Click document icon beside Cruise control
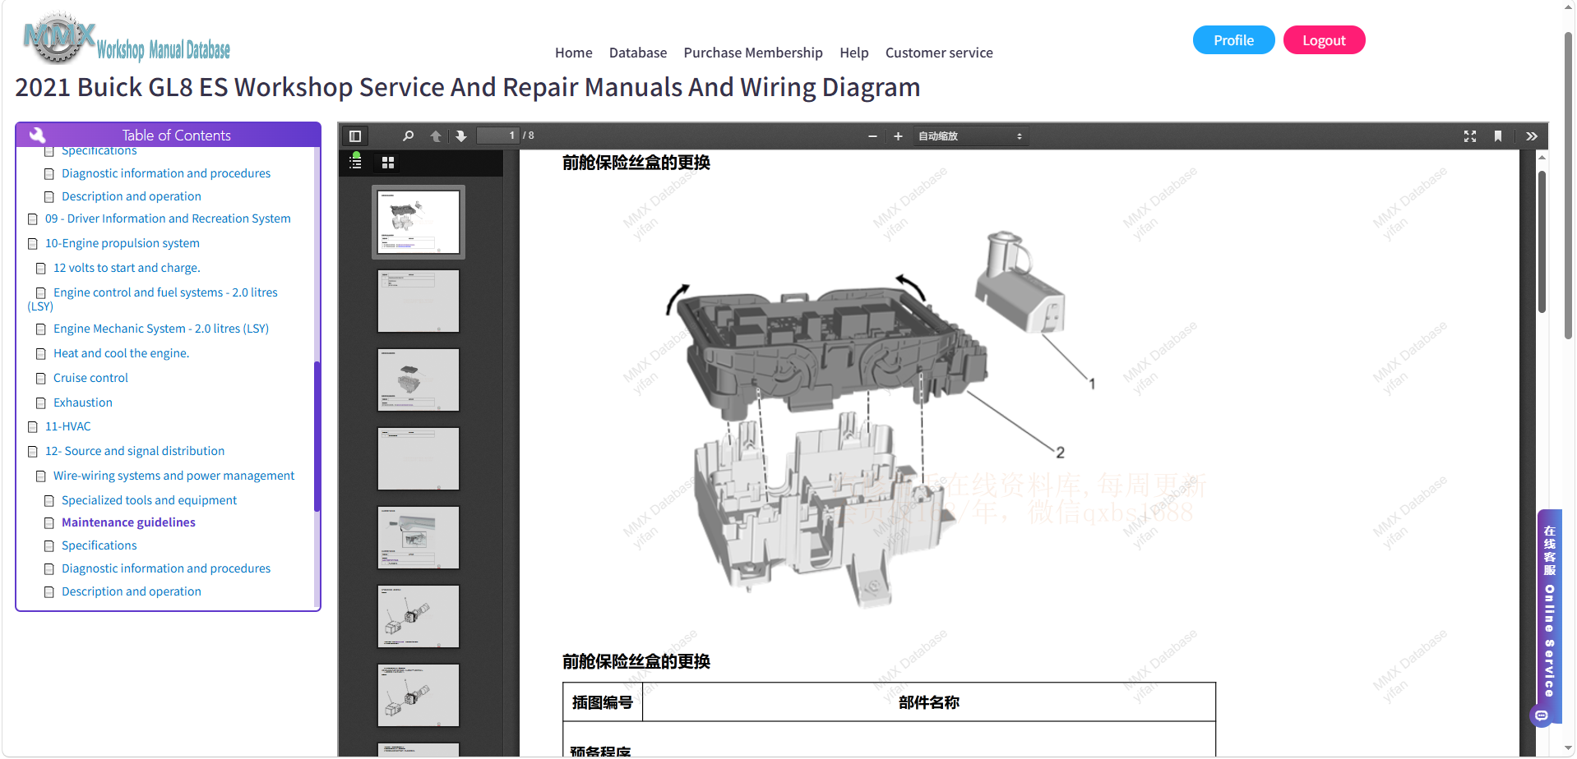This screenshot has width=1577, height=759. tap(41, 379)
